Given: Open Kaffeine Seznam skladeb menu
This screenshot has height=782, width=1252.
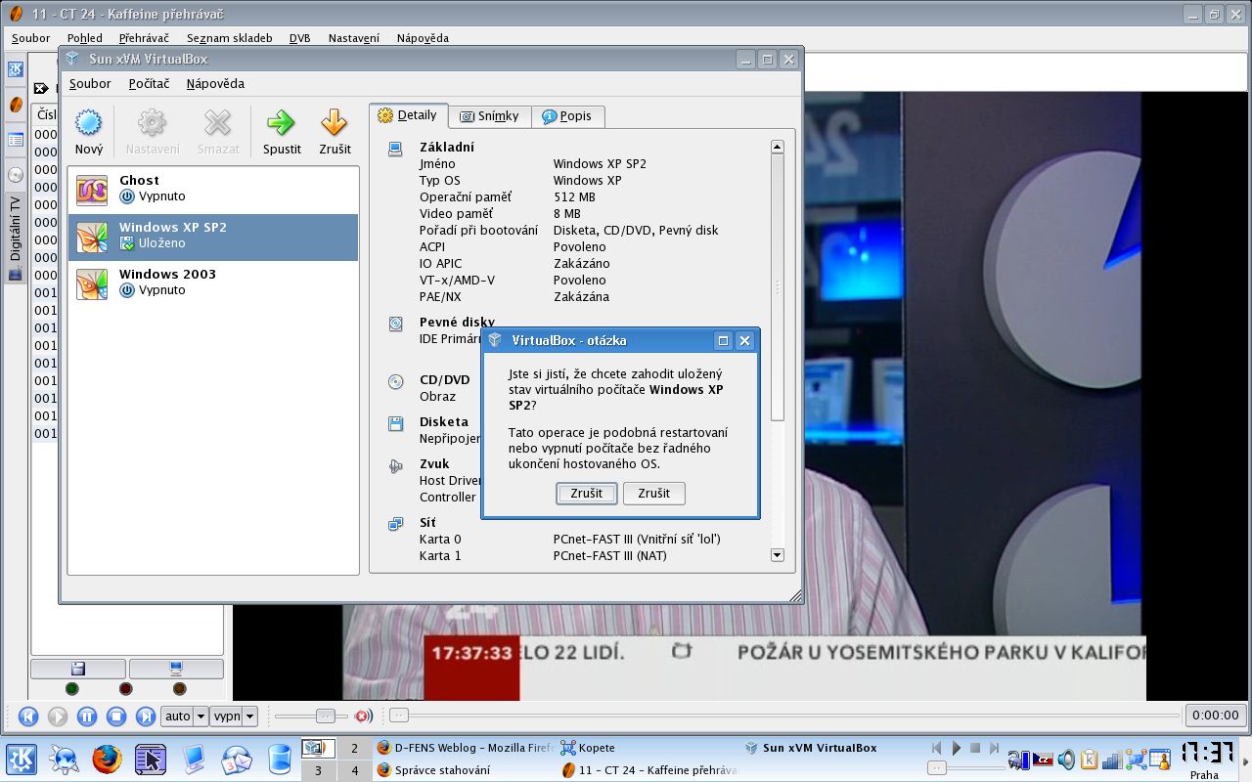Looking at the screenshot, I should pos(229,38).
